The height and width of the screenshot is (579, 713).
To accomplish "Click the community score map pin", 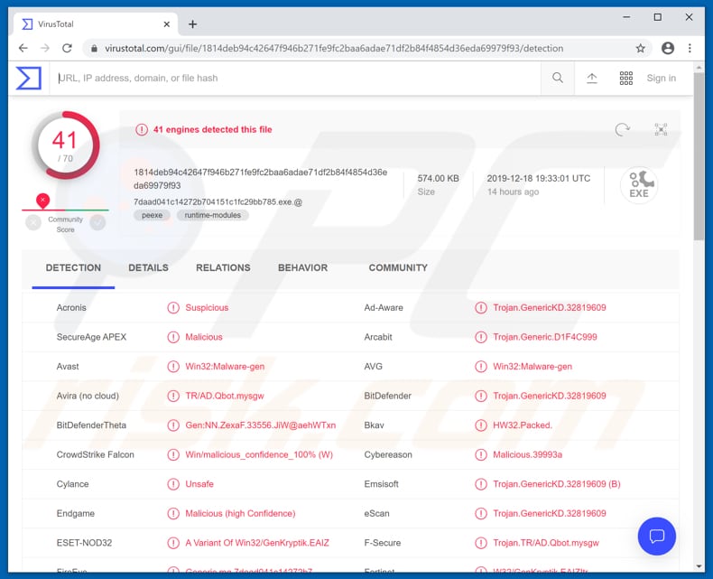I will coord(42,201).
